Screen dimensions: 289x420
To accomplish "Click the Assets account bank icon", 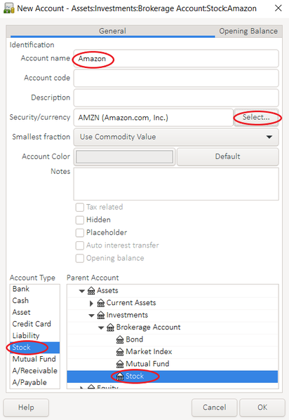I will coord(91,290).
